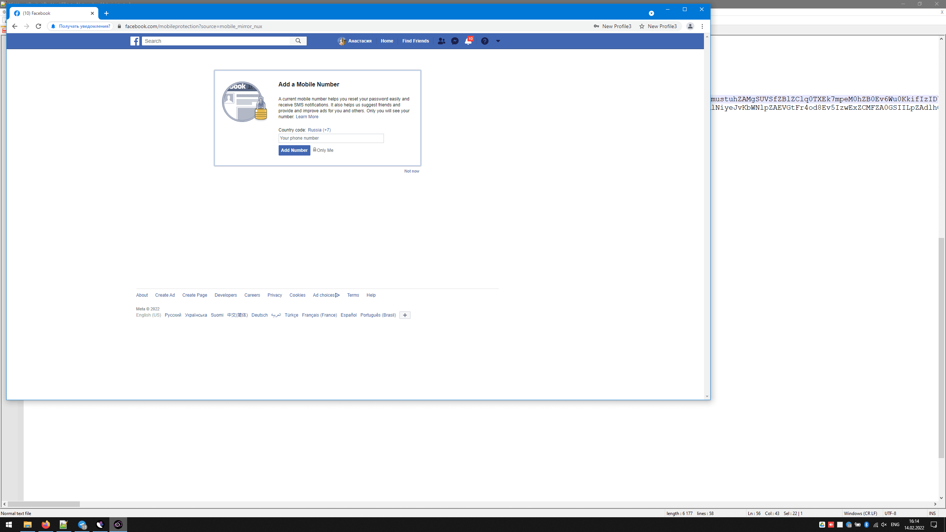
Task: Open the Friend Requests icon
Action: (441, 41)
